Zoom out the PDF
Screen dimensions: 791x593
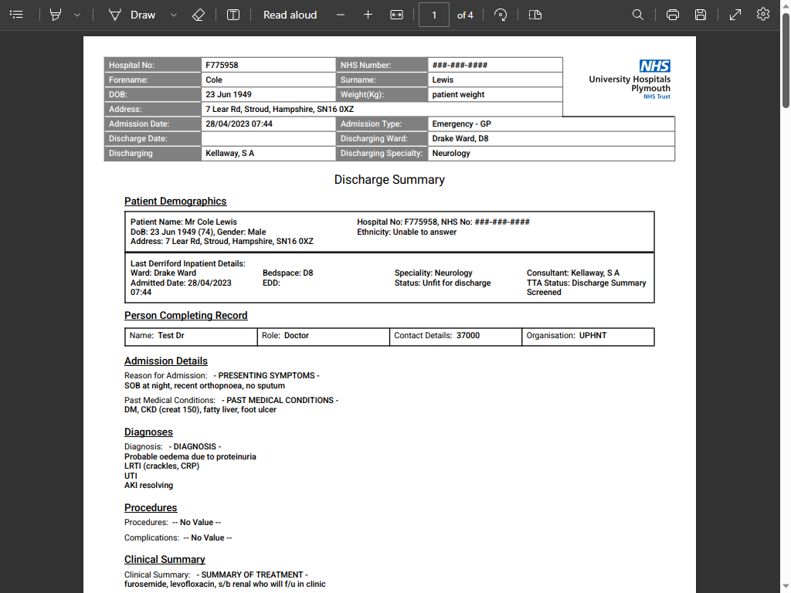coord(341,15)
